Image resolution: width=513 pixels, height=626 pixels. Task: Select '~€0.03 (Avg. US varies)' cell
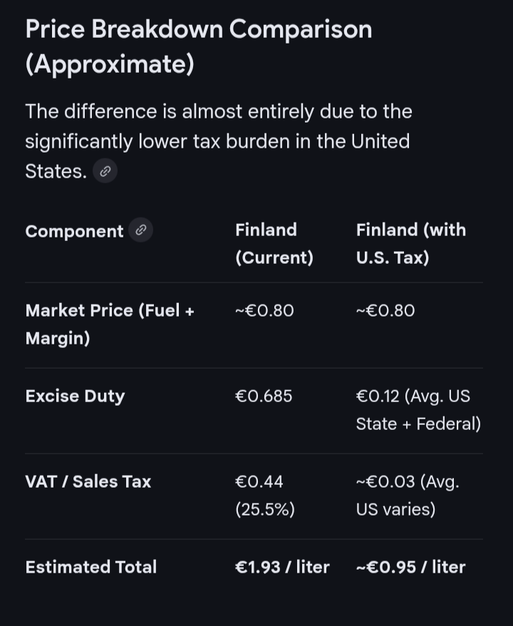point(408,496)
